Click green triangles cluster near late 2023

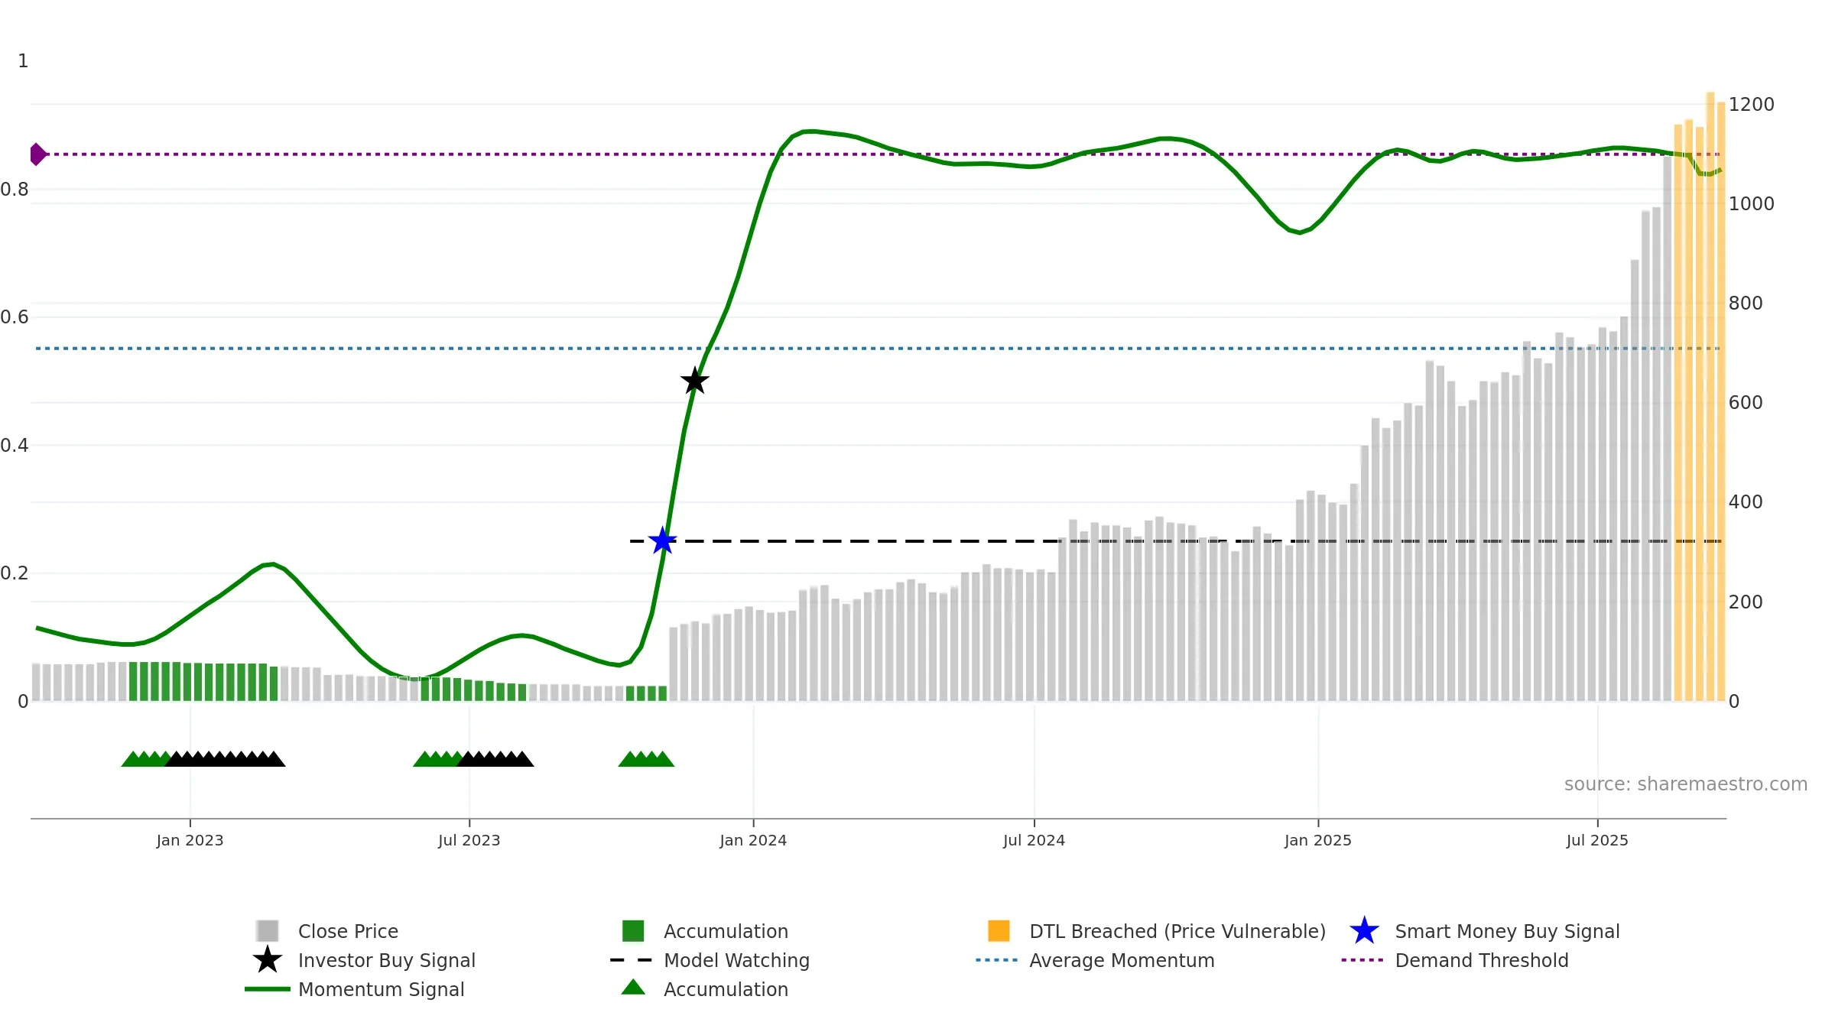[x=646, y=758]
